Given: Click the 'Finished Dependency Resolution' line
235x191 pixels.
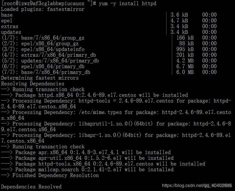Looking at the screenshot, I should point(50,175).
